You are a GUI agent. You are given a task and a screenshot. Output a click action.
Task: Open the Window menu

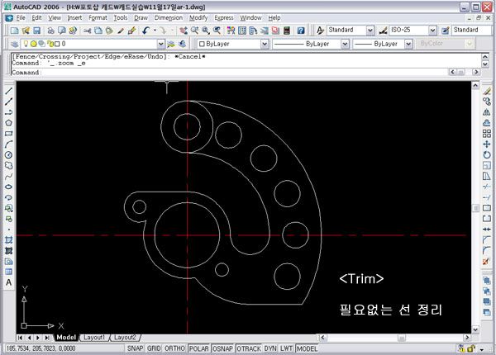(250, 18)
